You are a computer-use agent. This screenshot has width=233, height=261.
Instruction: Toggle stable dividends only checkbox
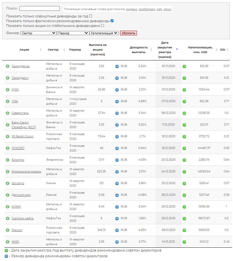[x=102, y=26]
